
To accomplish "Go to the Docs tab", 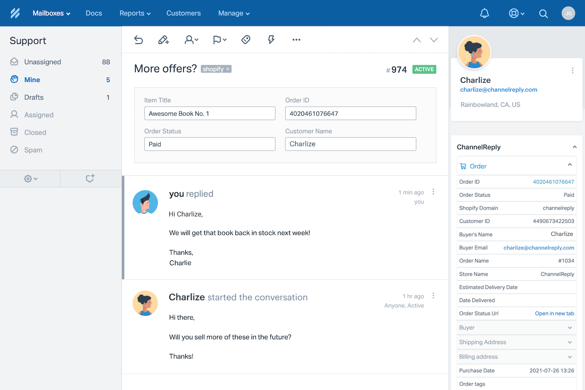I will point(94,13).
